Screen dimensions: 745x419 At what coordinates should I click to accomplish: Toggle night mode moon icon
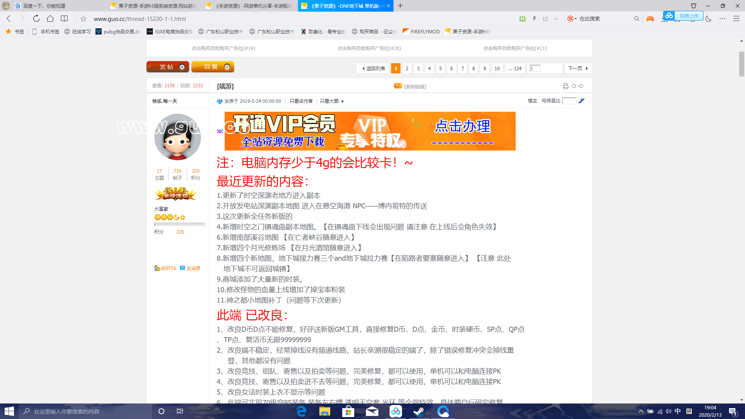click(709, 19)
